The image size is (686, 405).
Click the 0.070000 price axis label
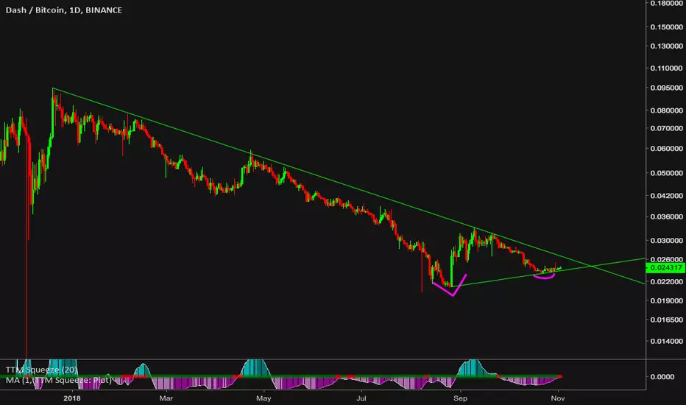click(666, 128)
